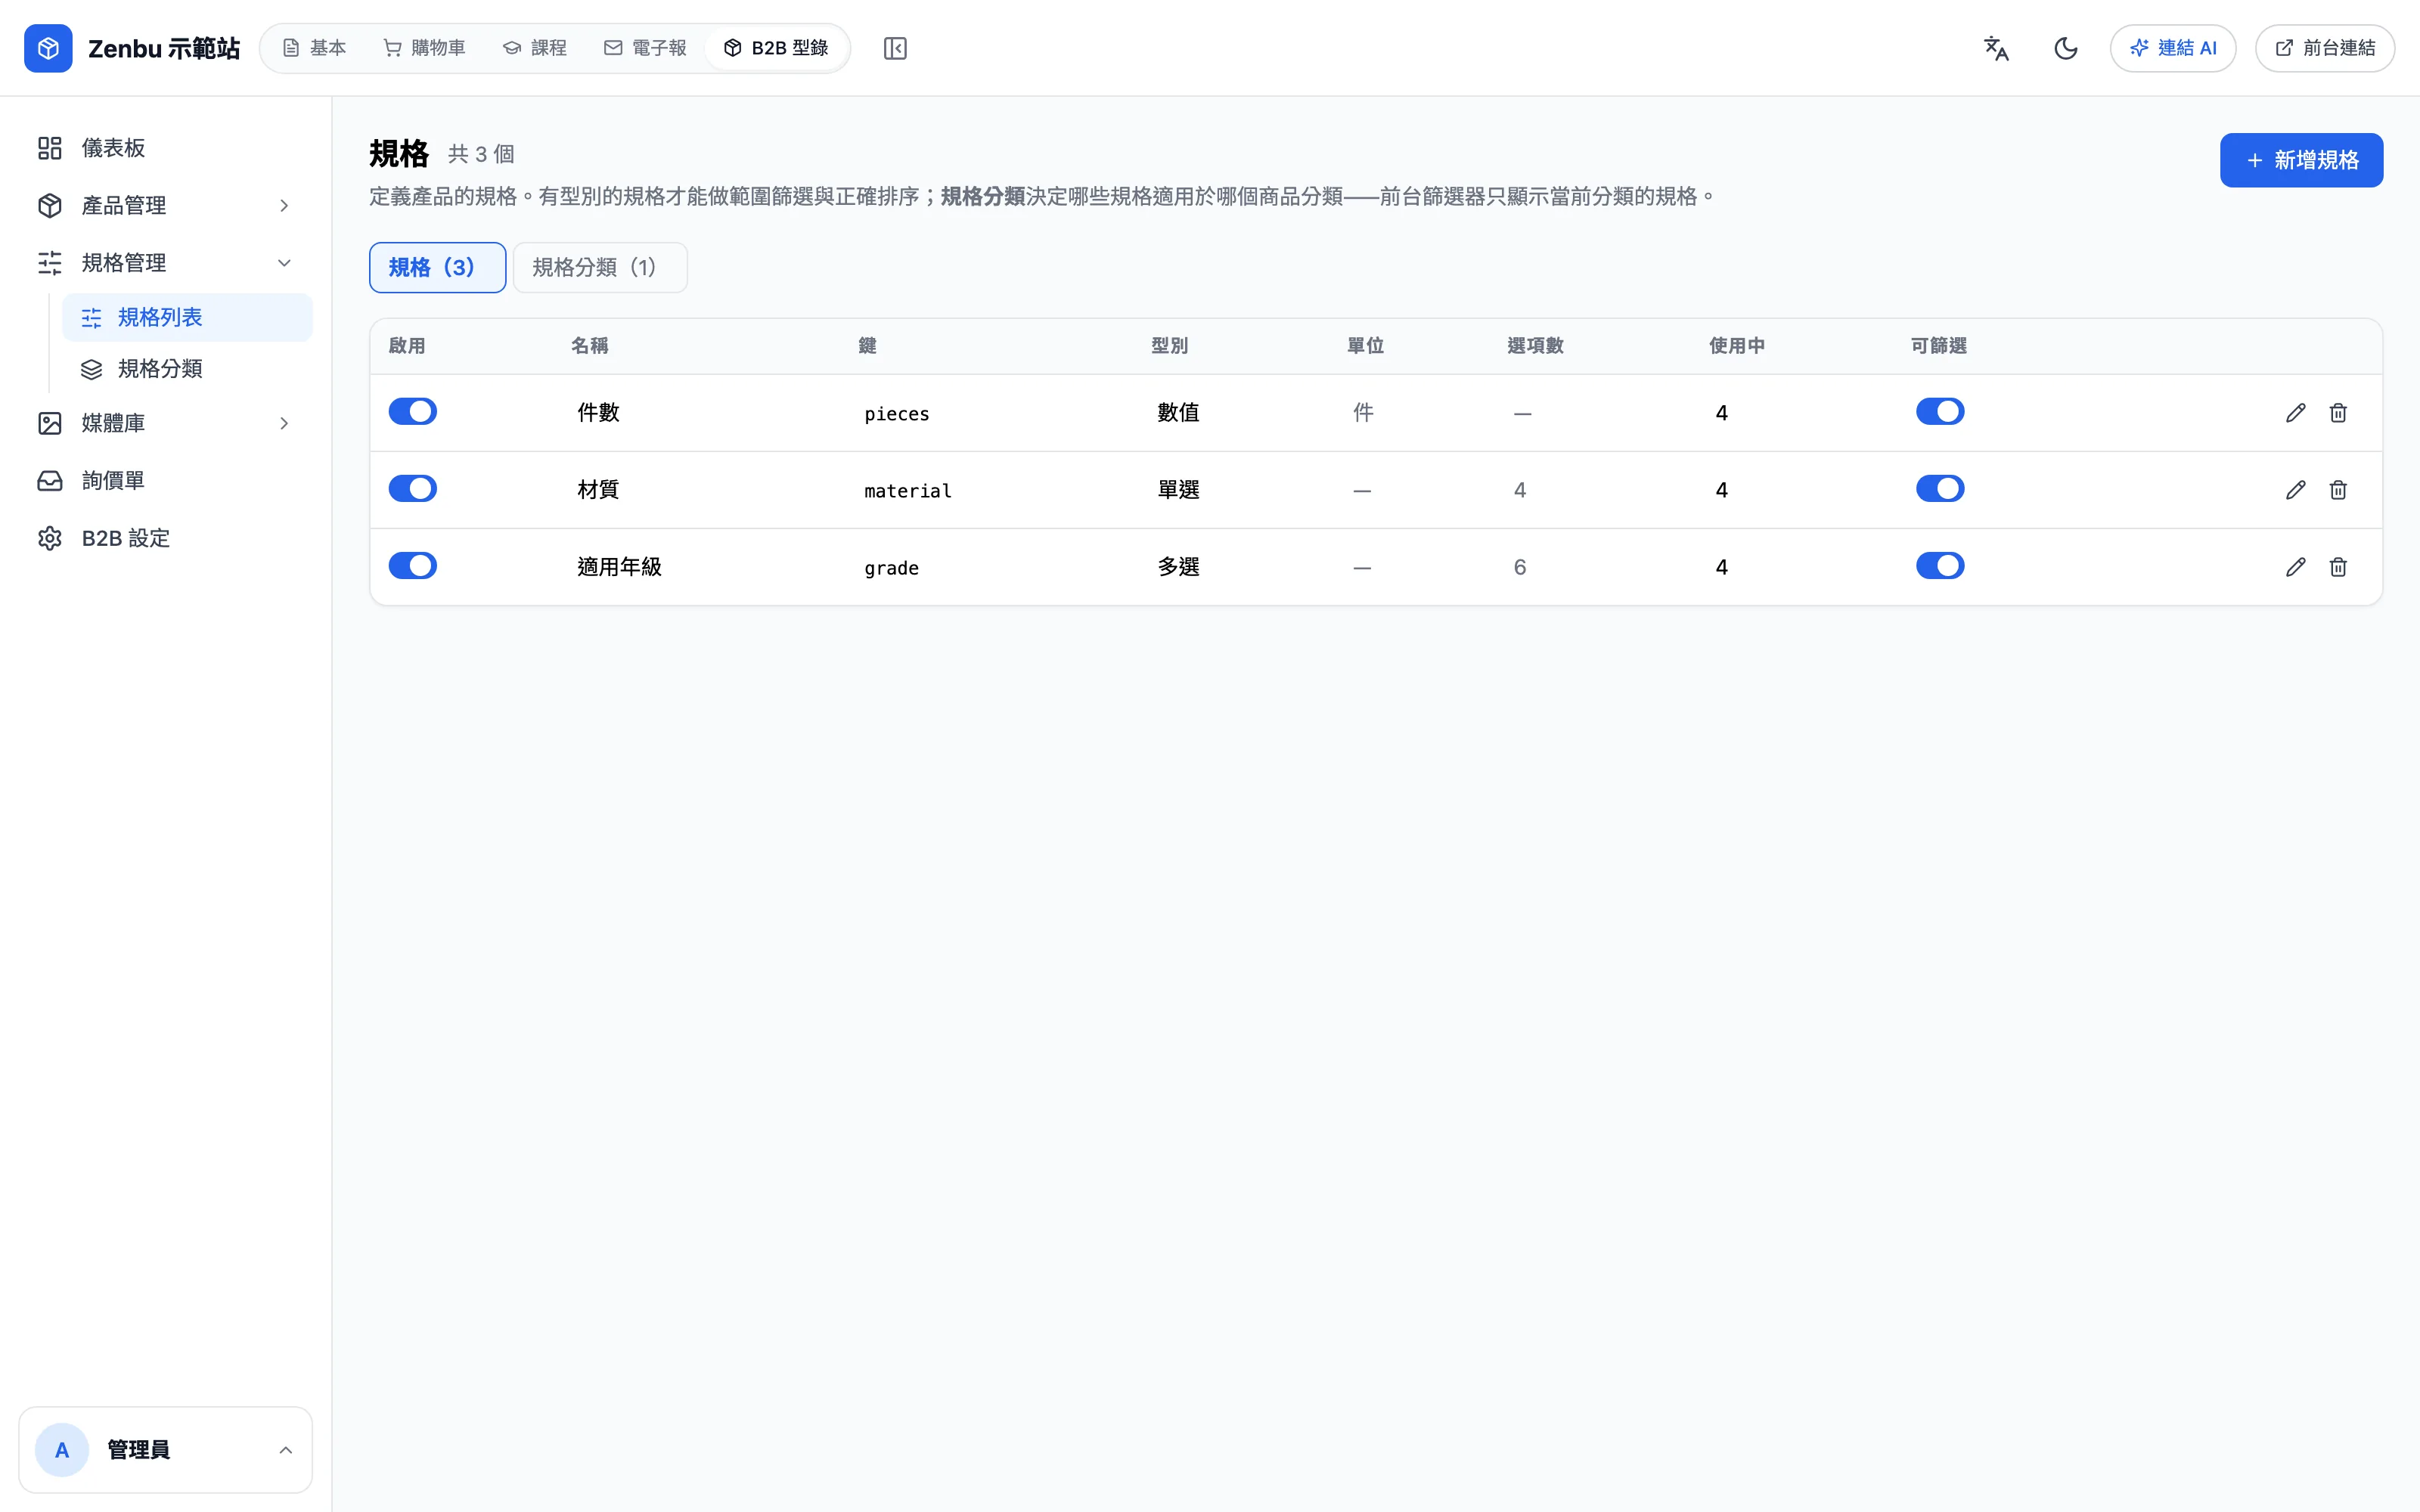Delete the 適用年級 spec row
Screen dimensions: 2420x1512
click(2338, 567)
